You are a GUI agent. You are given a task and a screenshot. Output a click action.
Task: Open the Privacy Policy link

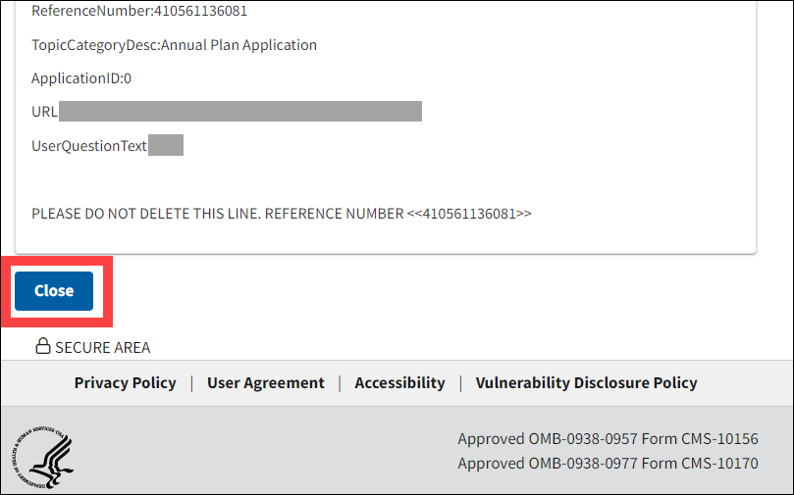point(125,383)
